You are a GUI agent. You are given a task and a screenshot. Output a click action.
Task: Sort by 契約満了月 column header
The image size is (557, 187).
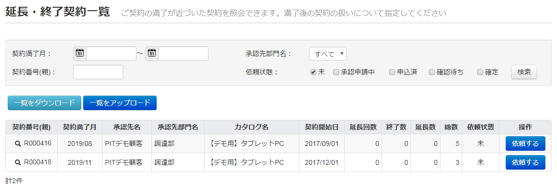click(80, 127)
